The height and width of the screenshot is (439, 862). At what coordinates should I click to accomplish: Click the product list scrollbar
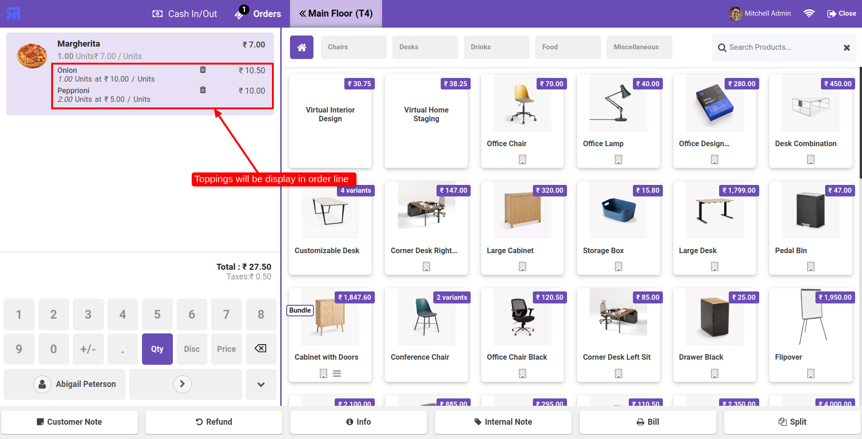tap(860, 122)
